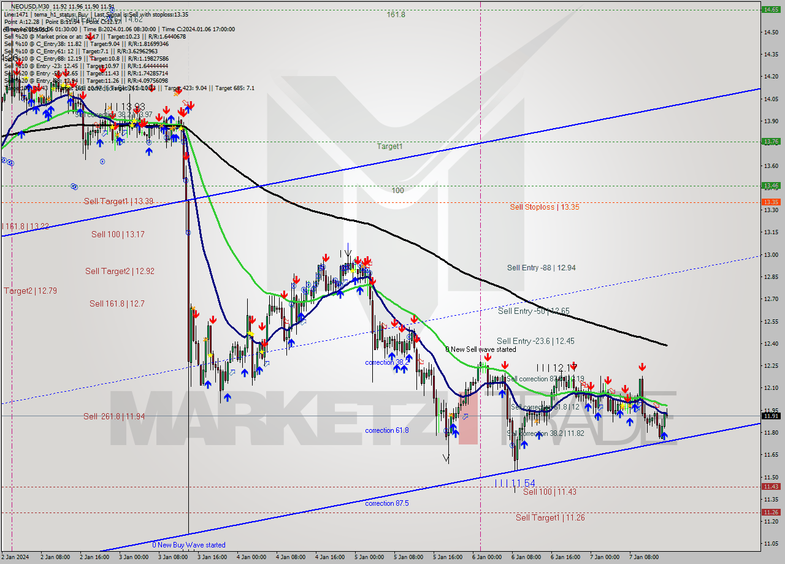Click the '4 Jan 16:00' time axis label
This screenshot has width=785, height=564.
pyautogui.click(x=331, y=557)
